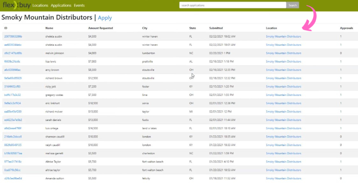The width and height of the screenshot is (358, 185).
Task: Click the amount '$12,500'
Action: (x=93, y=78)
